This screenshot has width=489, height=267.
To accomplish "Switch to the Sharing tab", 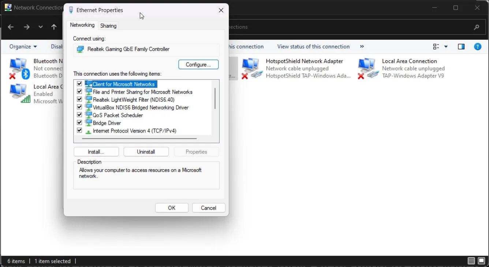I will (x=108, y=25).
